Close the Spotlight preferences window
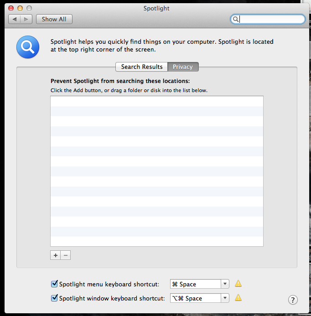This screenshot has width=311, height=316. pos(11,8)
